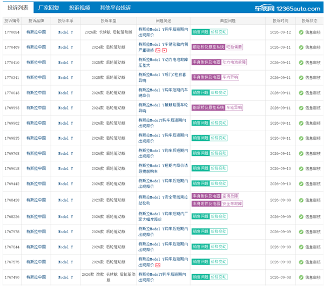The height and width of the screenshot is (286, 324).
Task: Click the green check icon for complaint 1769768
Action: pyautogui.click(x=301, y=153)
